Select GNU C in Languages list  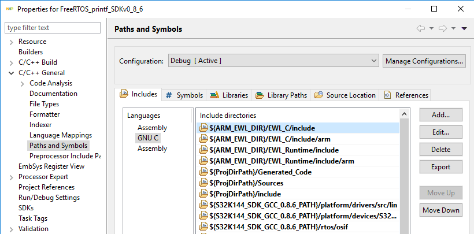(x=147, y=138)
